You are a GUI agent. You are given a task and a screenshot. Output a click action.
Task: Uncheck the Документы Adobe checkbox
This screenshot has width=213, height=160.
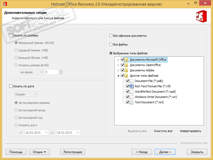[x=122, y=70]
